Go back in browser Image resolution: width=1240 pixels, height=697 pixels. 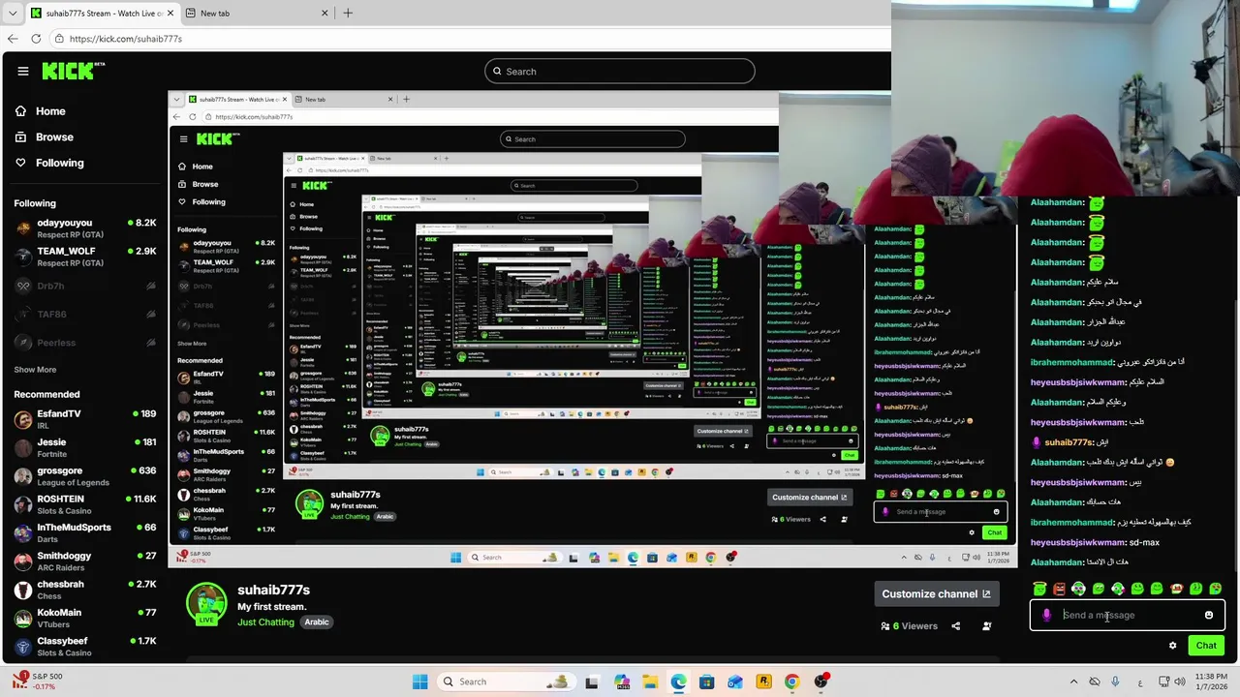[x=13, y=39]
